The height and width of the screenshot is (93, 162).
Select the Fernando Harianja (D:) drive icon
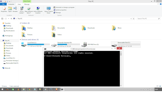click(54, 45)
